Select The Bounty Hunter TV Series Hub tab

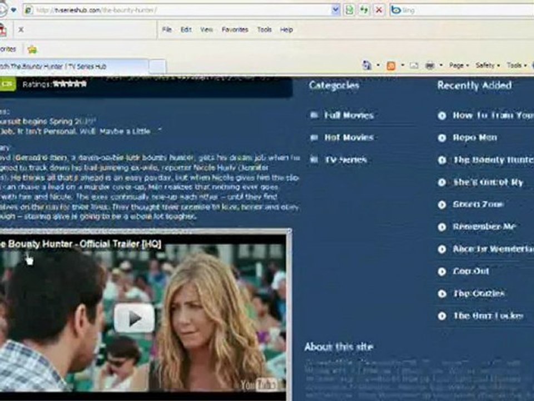(x=73, y=66)
